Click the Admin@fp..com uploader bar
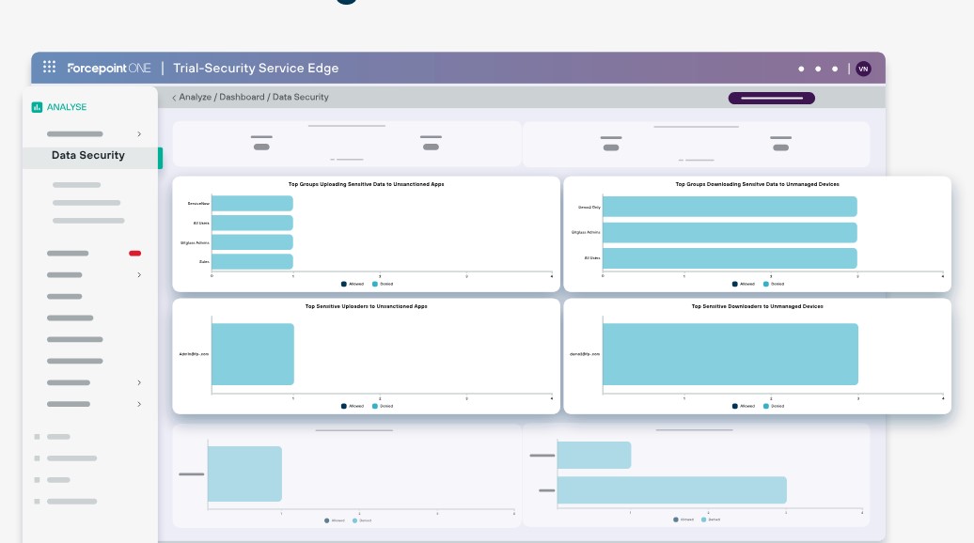Image resolution: width=974 pixels, height=543 pixels. tap(253, 354)
